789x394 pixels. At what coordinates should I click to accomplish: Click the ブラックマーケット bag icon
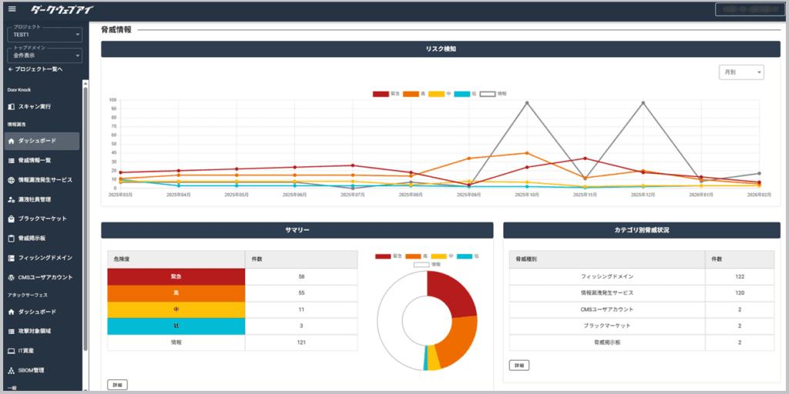11,219
